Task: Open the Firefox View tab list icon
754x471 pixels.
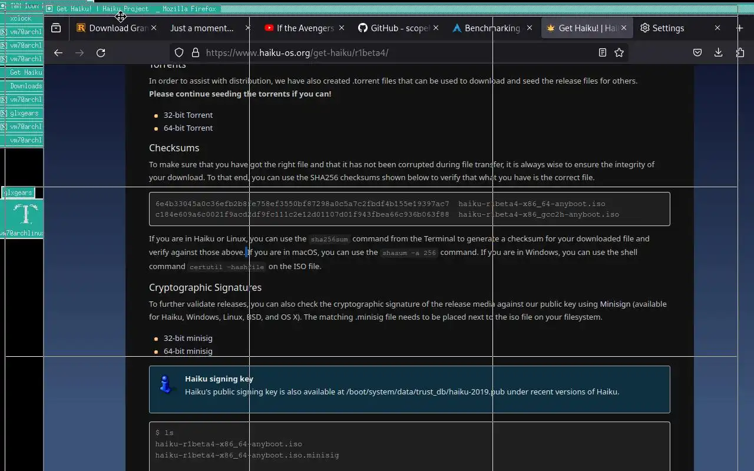Action: pos(56,28)
